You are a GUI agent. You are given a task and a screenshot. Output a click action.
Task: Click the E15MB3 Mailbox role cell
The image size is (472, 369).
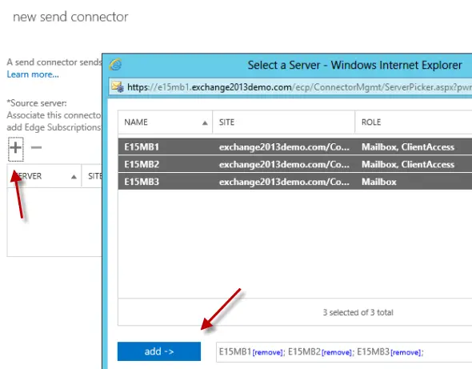pos(379,182)
